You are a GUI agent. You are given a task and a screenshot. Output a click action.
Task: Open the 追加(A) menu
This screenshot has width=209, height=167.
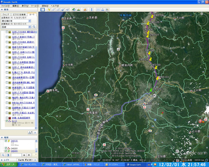pos(45,6)
